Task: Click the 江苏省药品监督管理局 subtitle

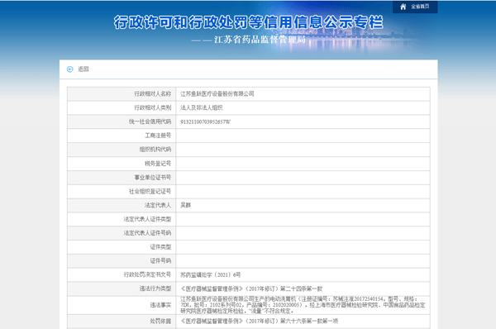Action: click(260, 40)
